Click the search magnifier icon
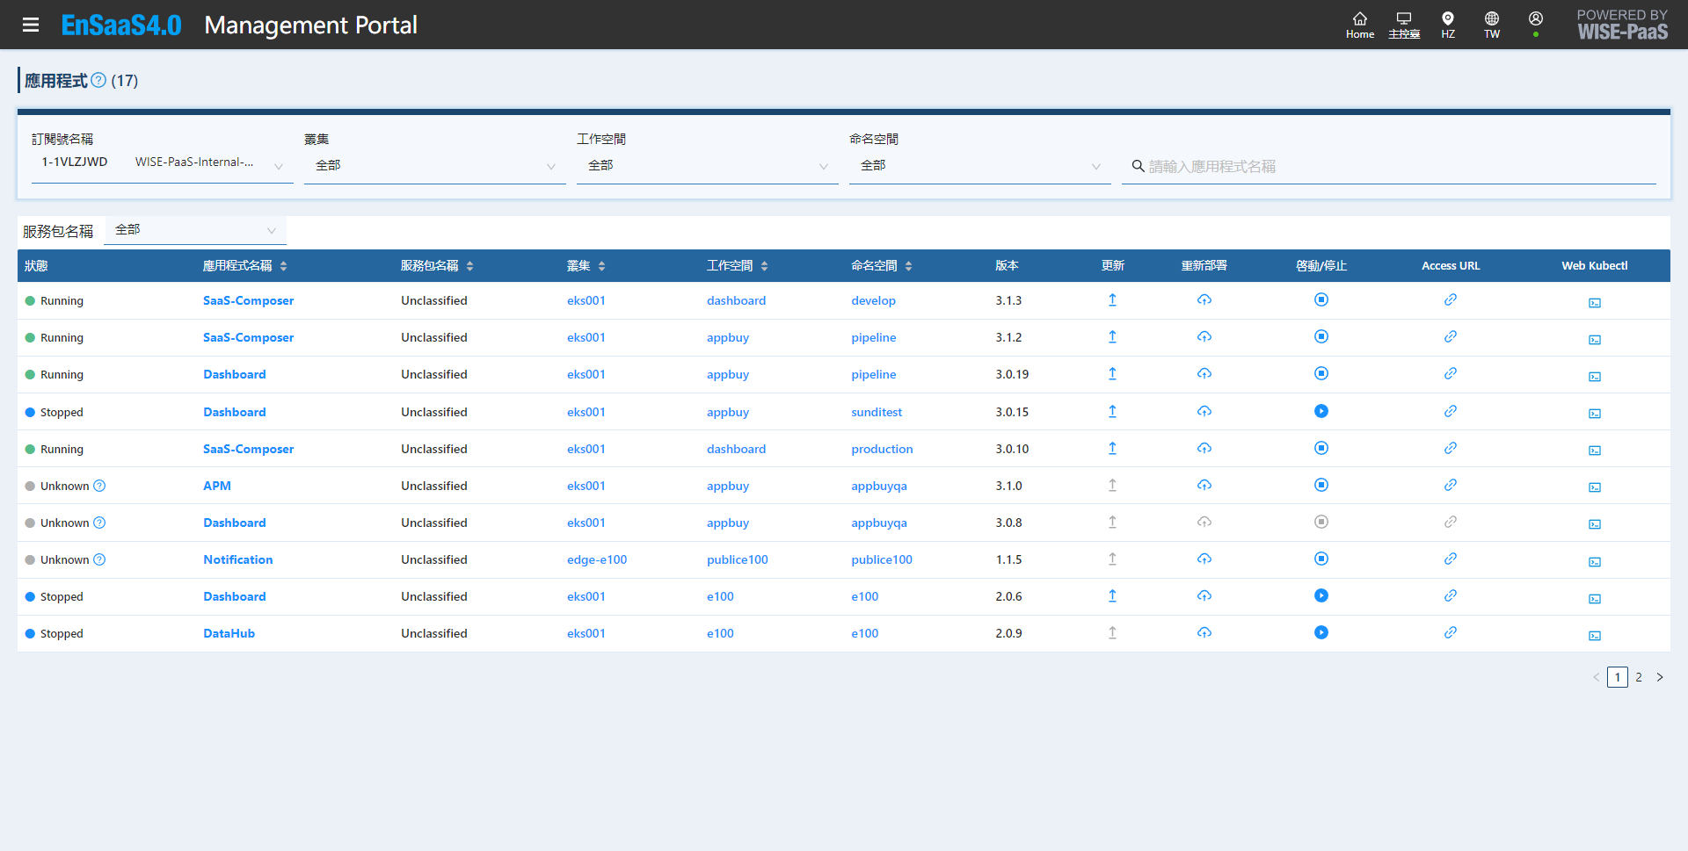 [1138, 166]
